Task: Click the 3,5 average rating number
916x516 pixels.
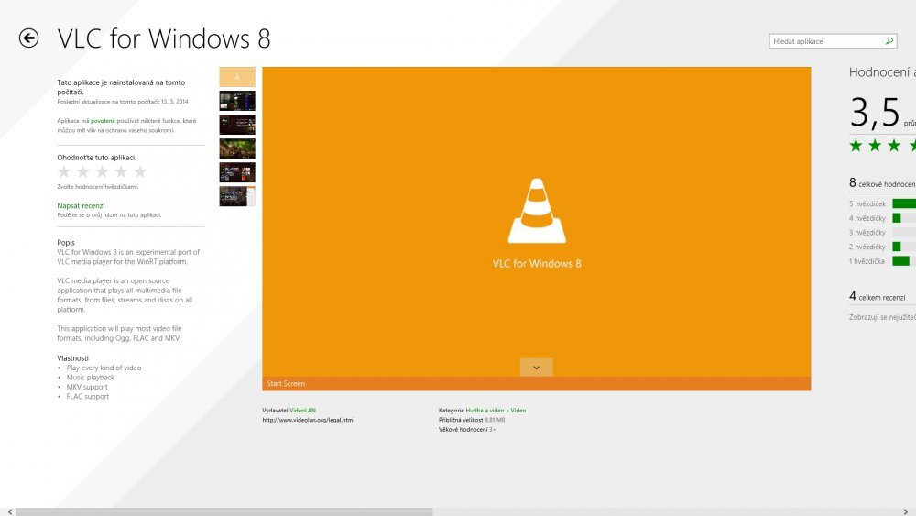Action: 875,112
